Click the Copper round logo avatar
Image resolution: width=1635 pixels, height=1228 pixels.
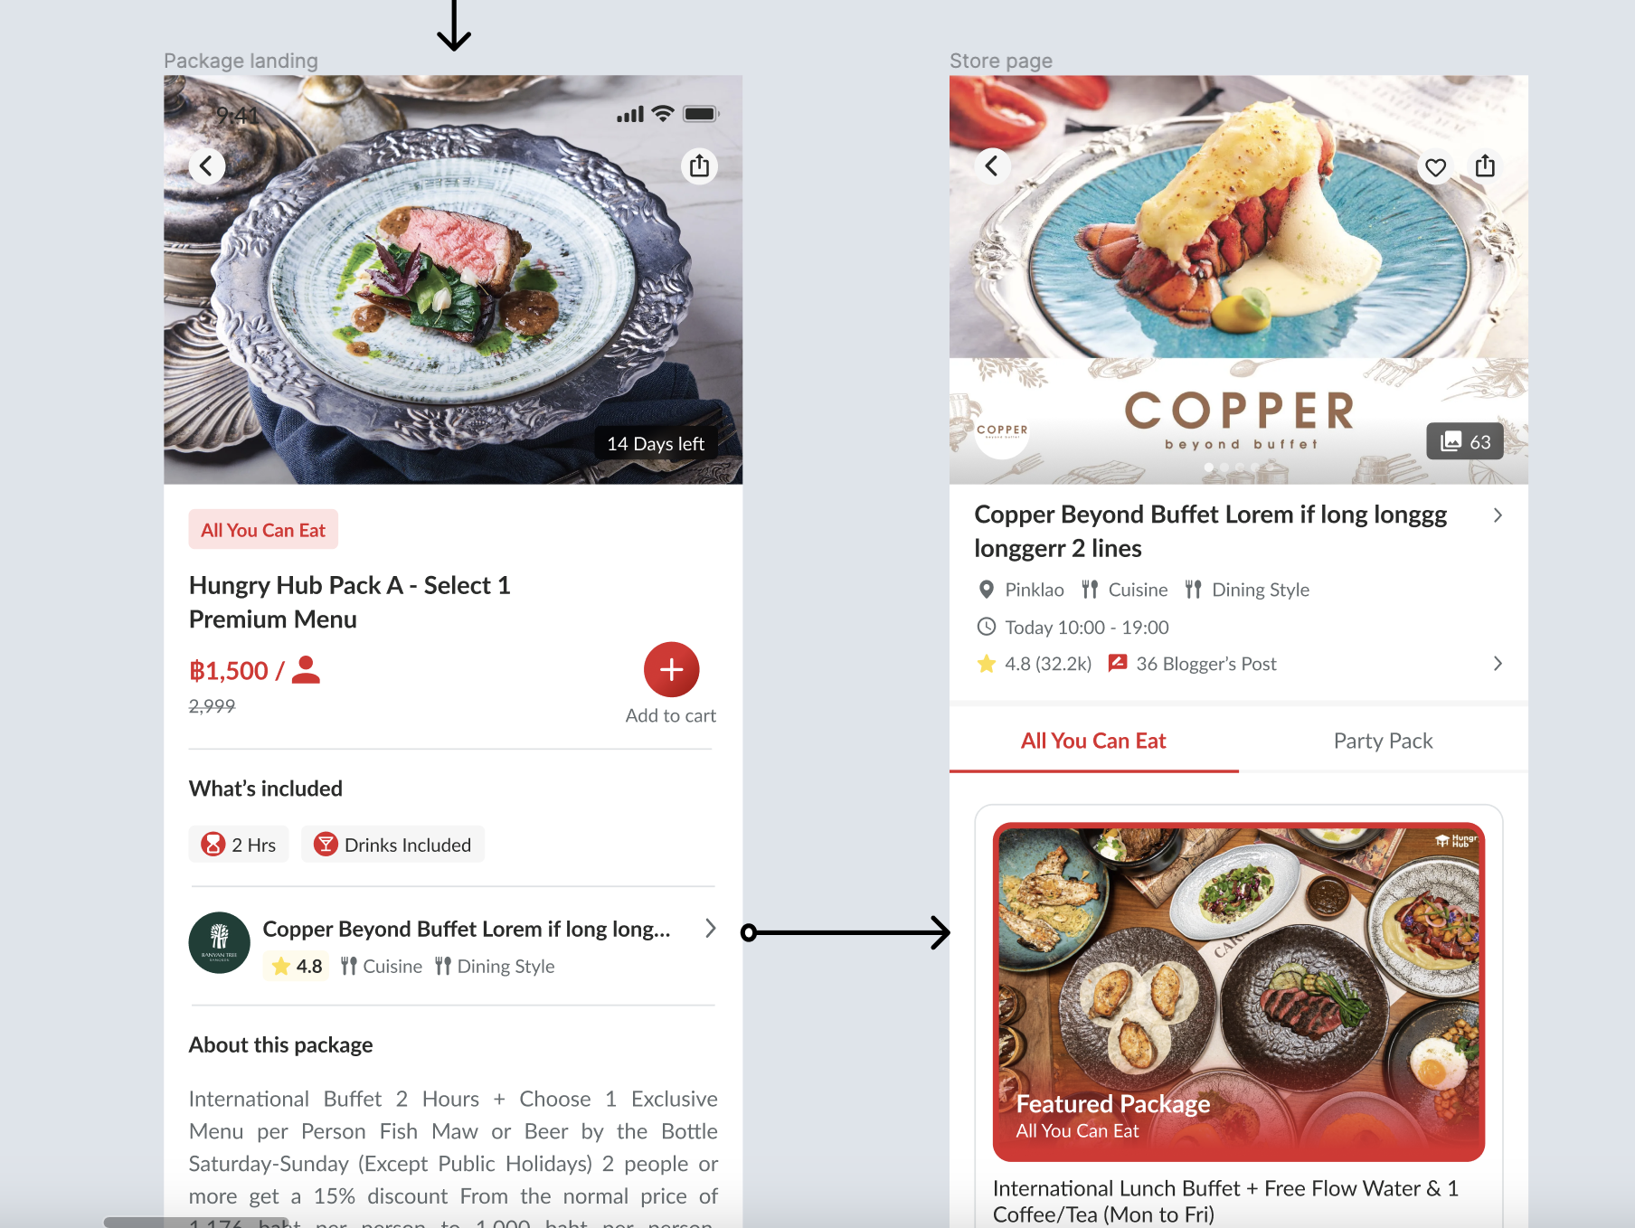tap(1002, 430)
